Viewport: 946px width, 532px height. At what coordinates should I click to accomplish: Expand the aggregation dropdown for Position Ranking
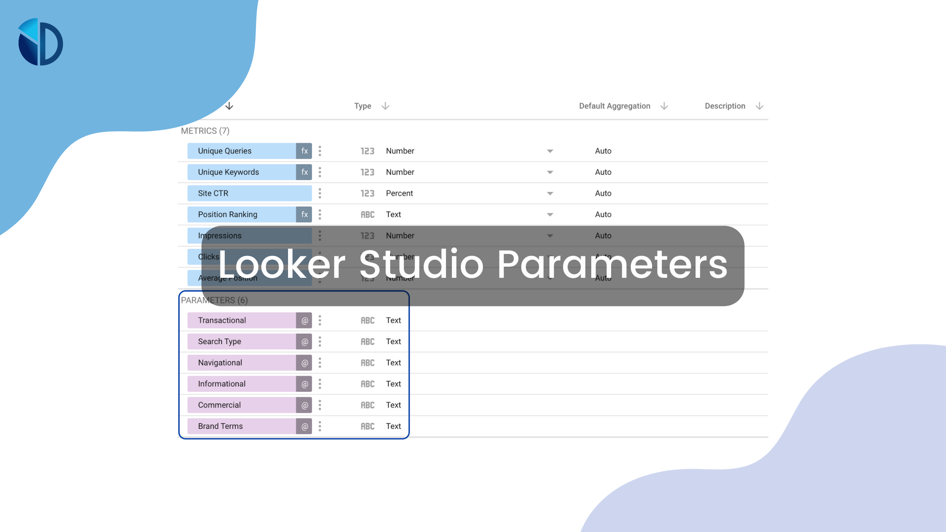pyautogui.click(x=548, y=214)
